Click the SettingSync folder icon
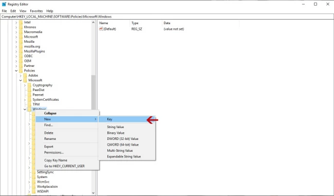The width and height of the screenshot is (334, 196). (33, 172)
